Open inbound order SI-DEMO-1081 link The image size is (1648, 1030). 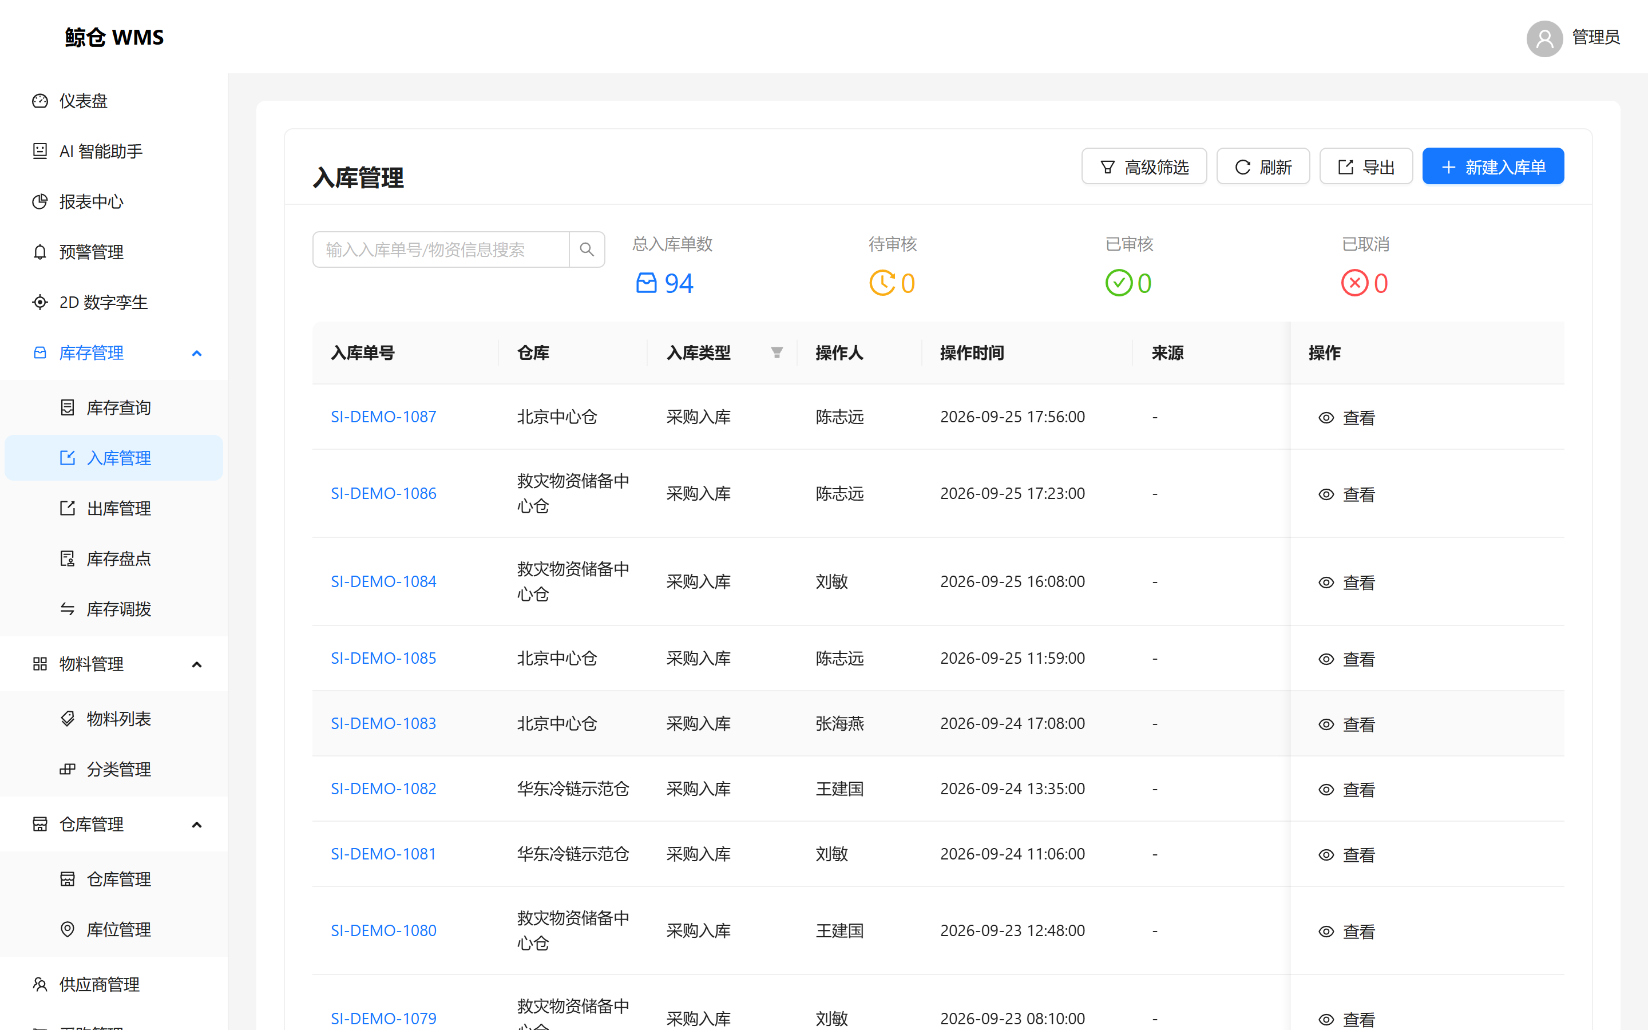383,854
